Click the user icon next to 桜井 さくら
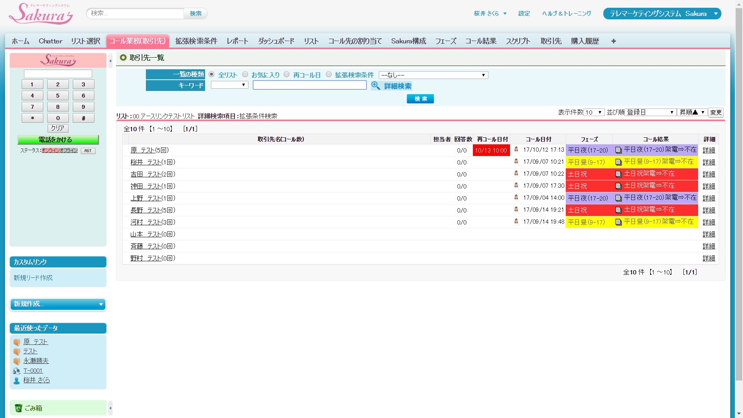The image size is (743, 418). pos(17,380)
